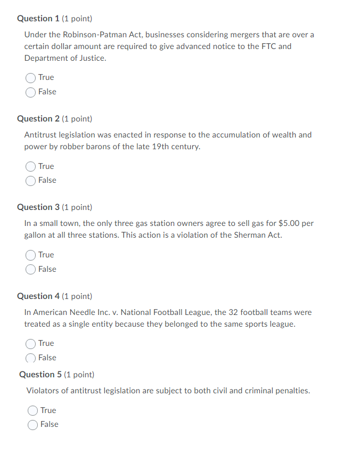This screenshot has height=453, width=344.
Task: Select False for Question 1
Action: click(31, 92)
